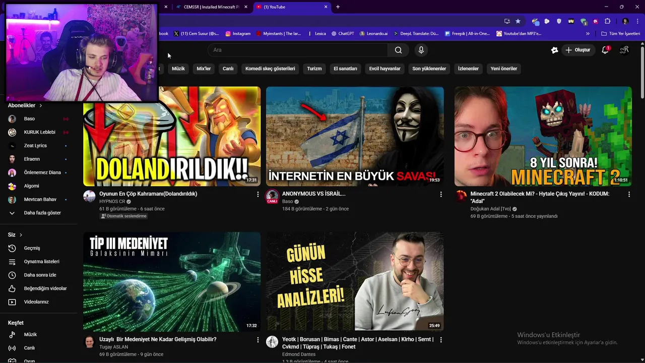Click the HYPNOS CR channel name

point(112,201)
